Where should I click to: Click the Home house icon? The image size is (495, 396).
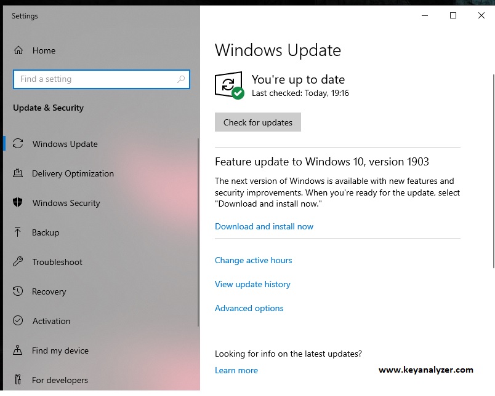18,50
